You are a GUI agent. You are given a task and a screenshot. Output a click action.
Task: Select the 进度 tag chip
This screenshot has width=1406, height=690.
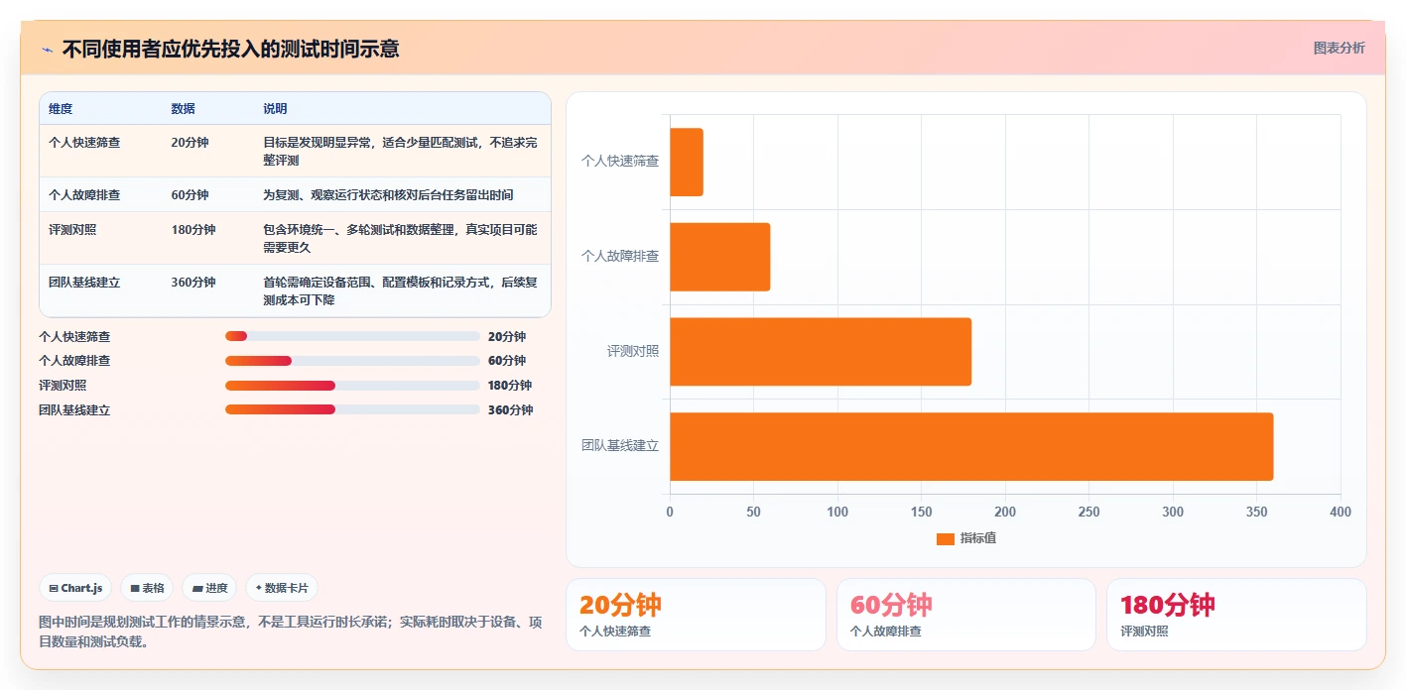[209, 588]
